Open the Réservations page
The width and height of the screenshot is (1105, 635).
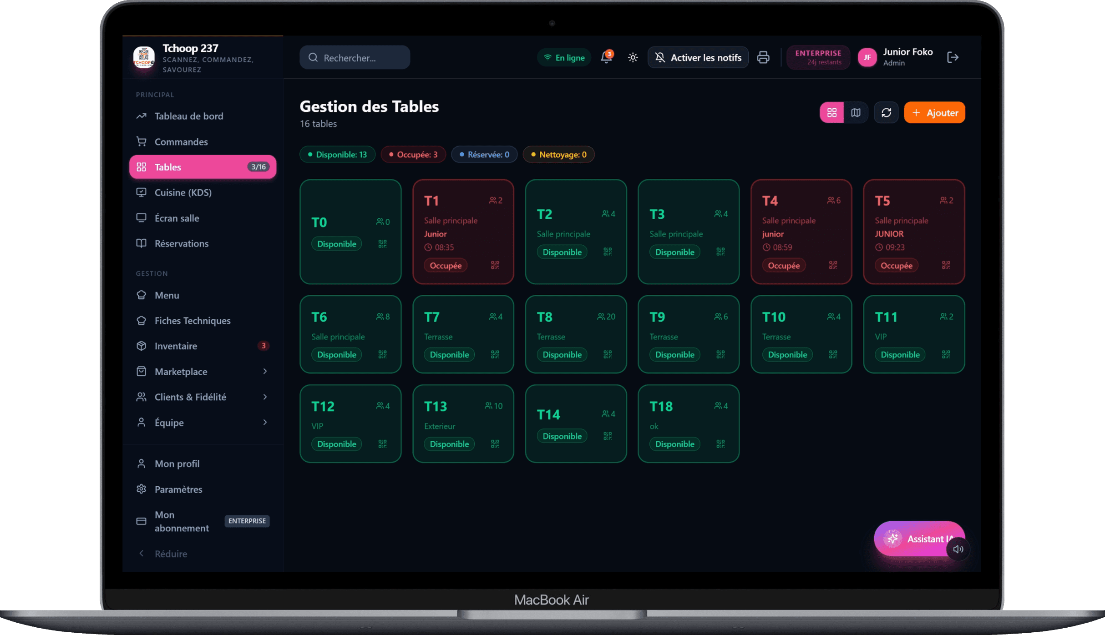point(203,243)
